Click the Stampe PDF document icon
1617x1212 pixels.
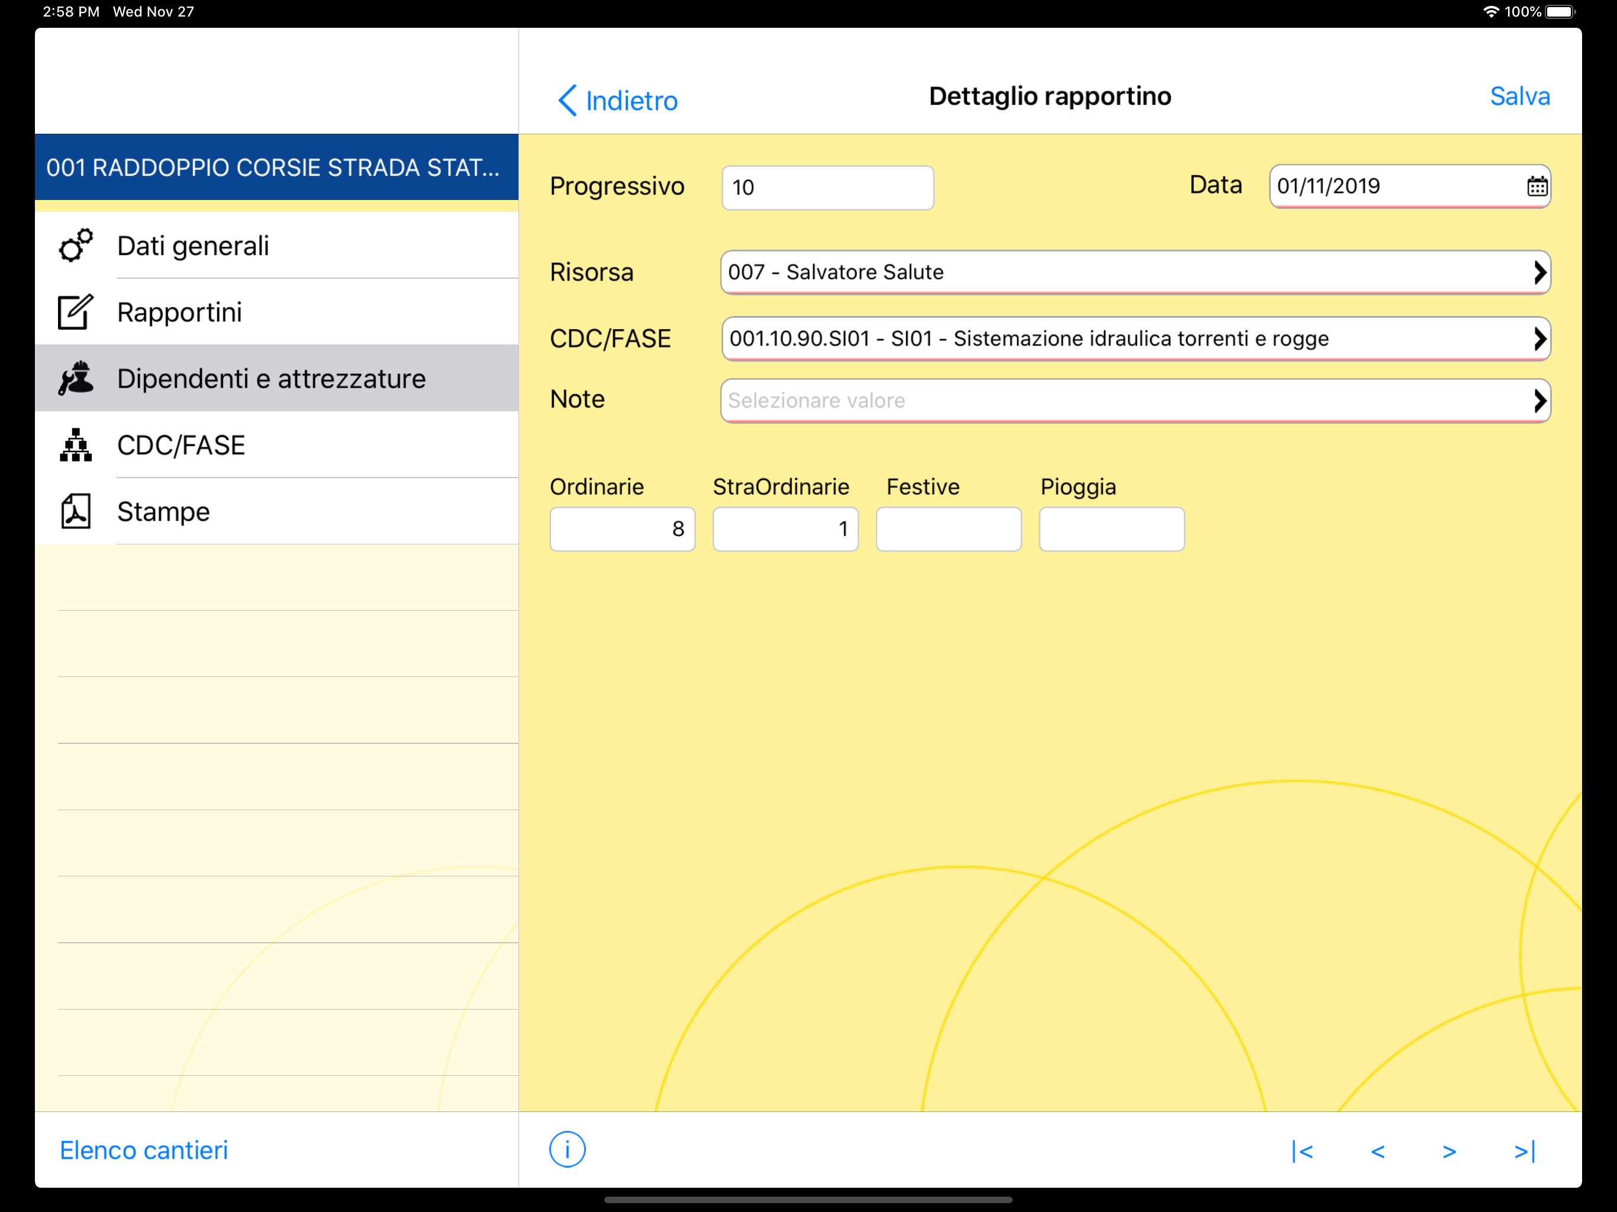76,511
